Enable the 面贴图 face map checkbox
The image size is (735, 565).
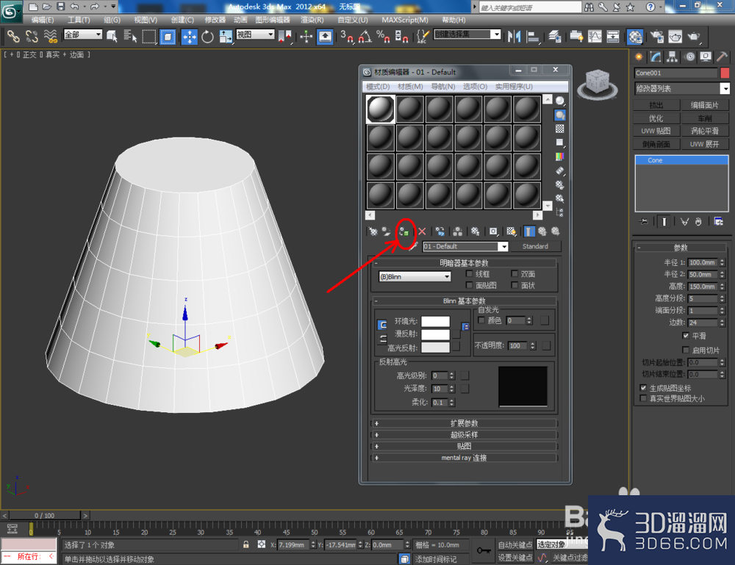click(x=469, y=285)
